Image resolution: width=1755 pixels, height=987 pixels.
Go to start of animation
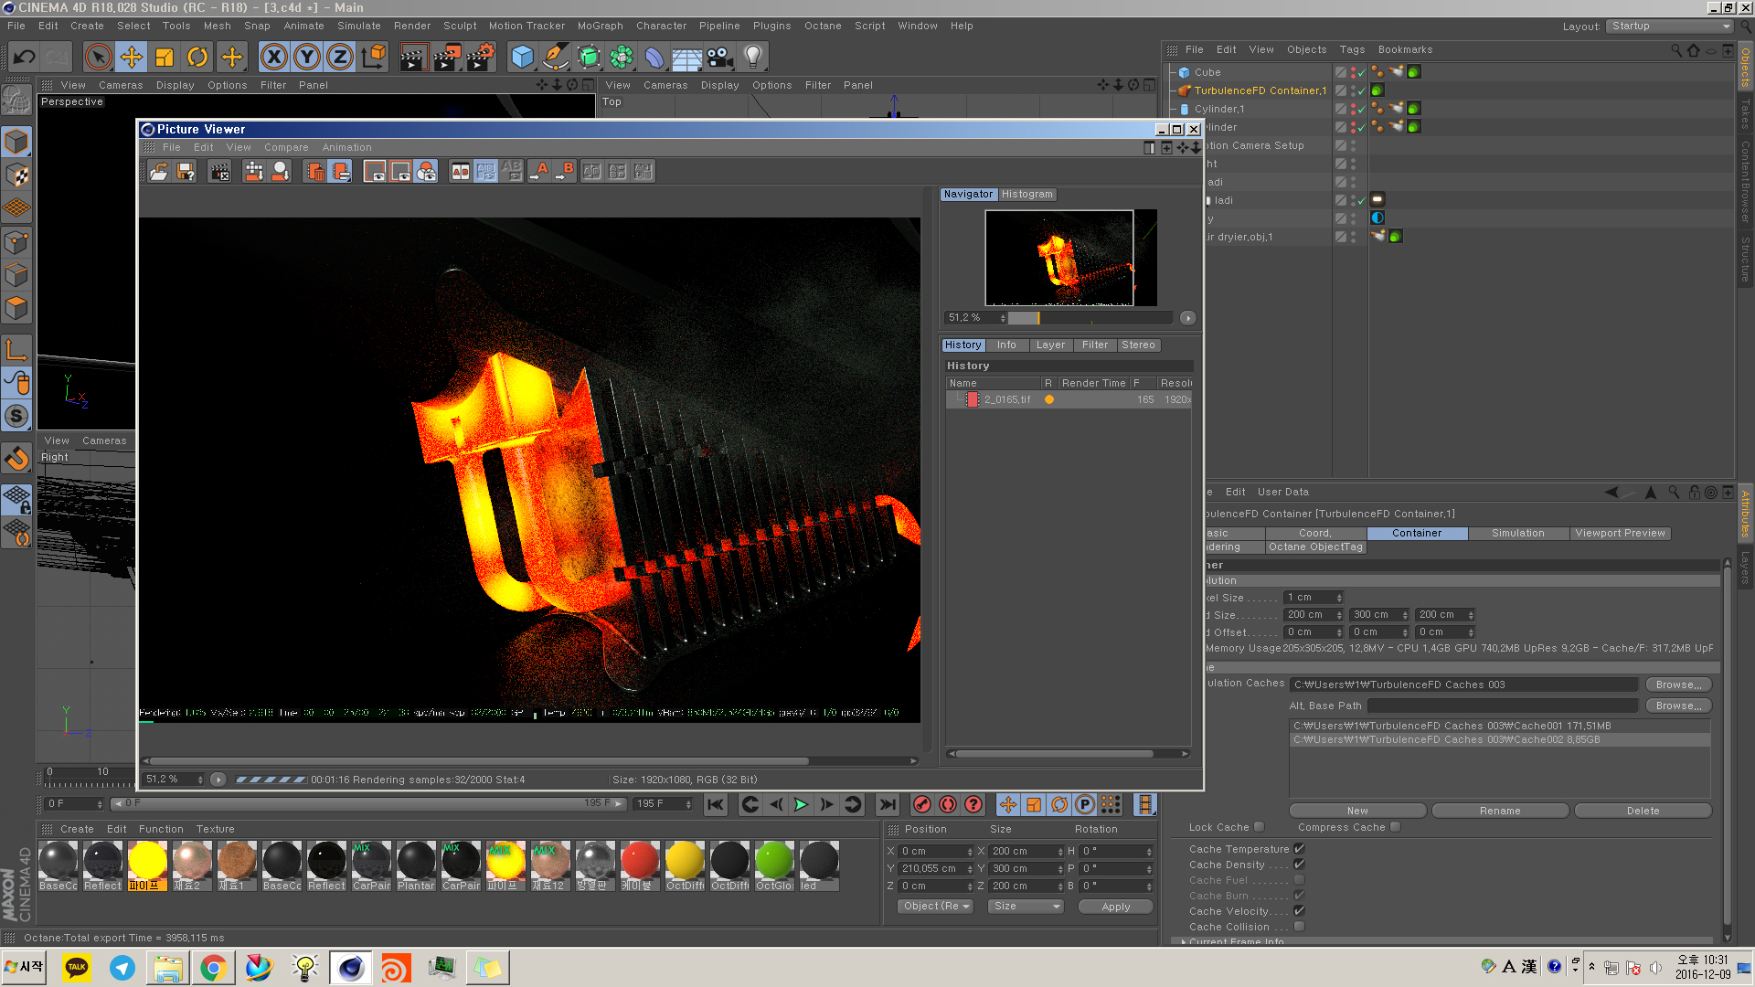[x=716, y=804]
